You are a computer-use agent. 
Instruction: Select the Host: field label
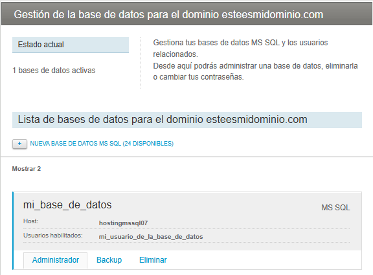click(30, 221)
